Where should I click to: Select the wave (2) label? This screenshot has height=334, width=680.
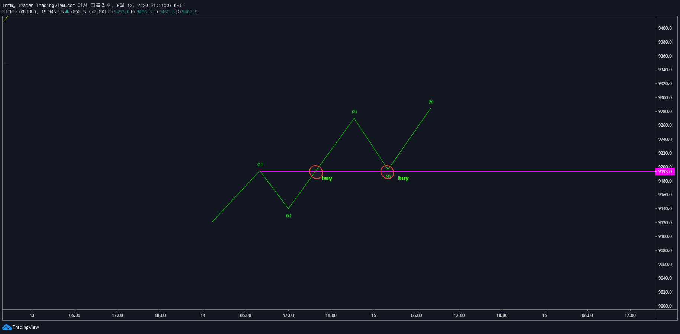coord(288,215)
